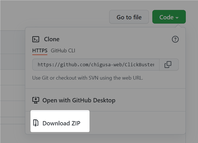Collapse the menu via the Code caret arrow
The width and height of the screenshot is (198, 143).
pyautogui.click(x=177, y=18)
